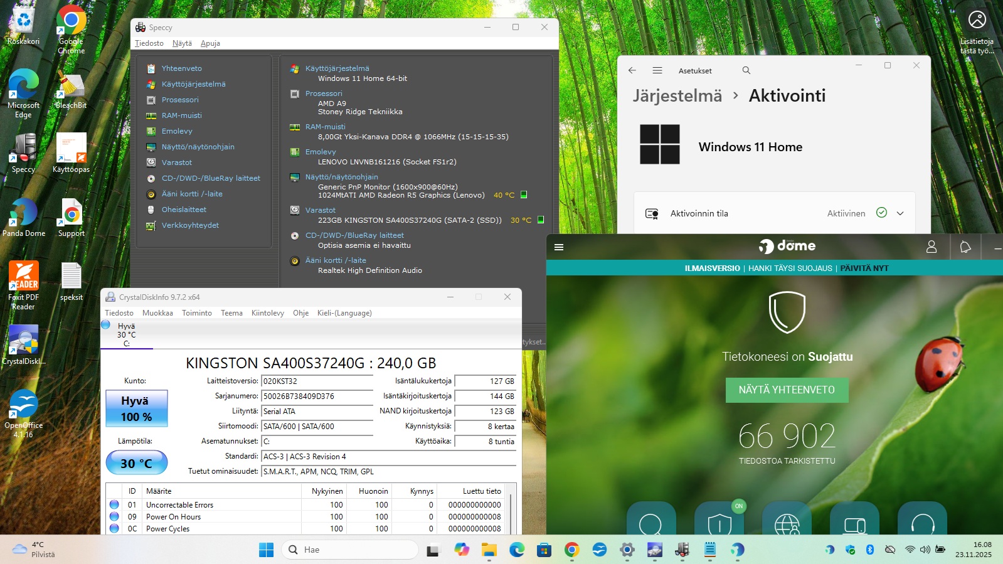Click the search icon in Asetukset
The width and height of the screenshot is (1003, 564).
[x=746, y=70]
